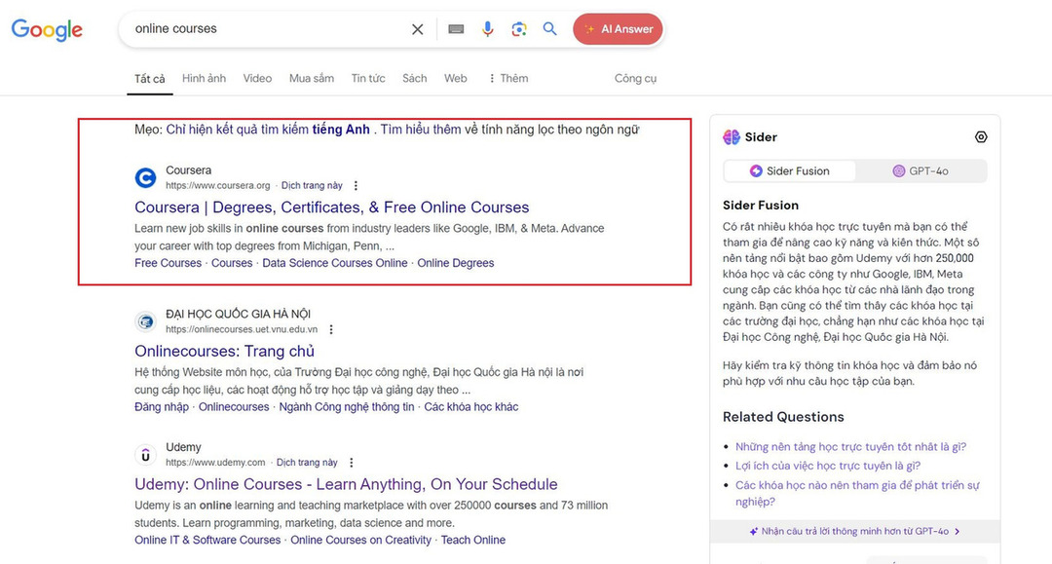Open Coursera Degrees, Certificates result title
Image resolution: width=1052 pixels, height=564 pixels.
point(332,207)
